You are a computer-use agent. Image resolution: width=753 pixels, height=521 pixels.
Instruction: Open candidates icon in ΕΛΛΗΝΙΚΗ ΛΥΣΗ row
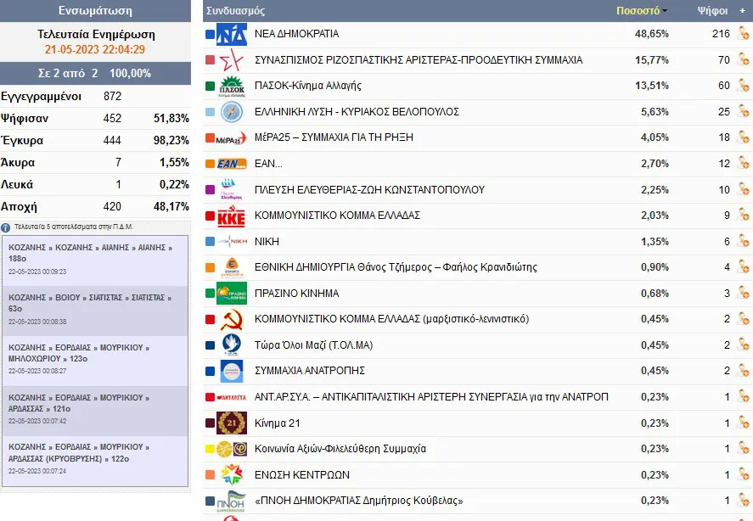click(x=744, y=111)
